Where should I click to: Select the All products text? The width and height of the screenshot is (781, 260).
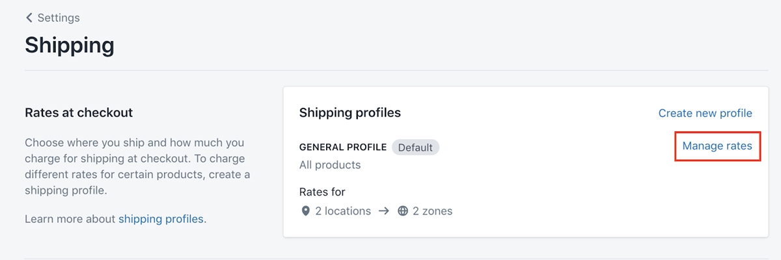(330, 165)
